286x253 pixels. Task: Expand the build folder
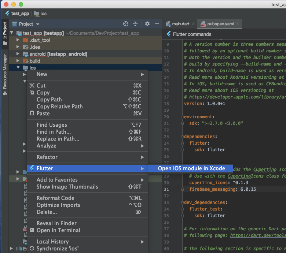(18, 61)
